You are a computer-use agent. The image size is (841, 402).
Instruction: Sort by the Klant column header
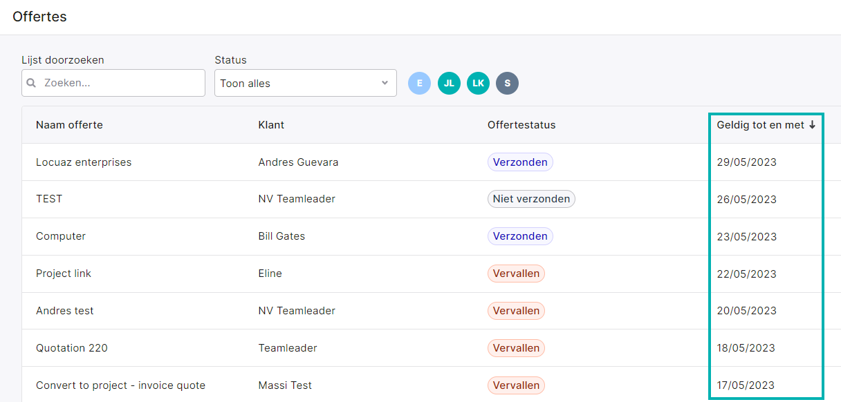pyautogui.click(x=271, y=125)
